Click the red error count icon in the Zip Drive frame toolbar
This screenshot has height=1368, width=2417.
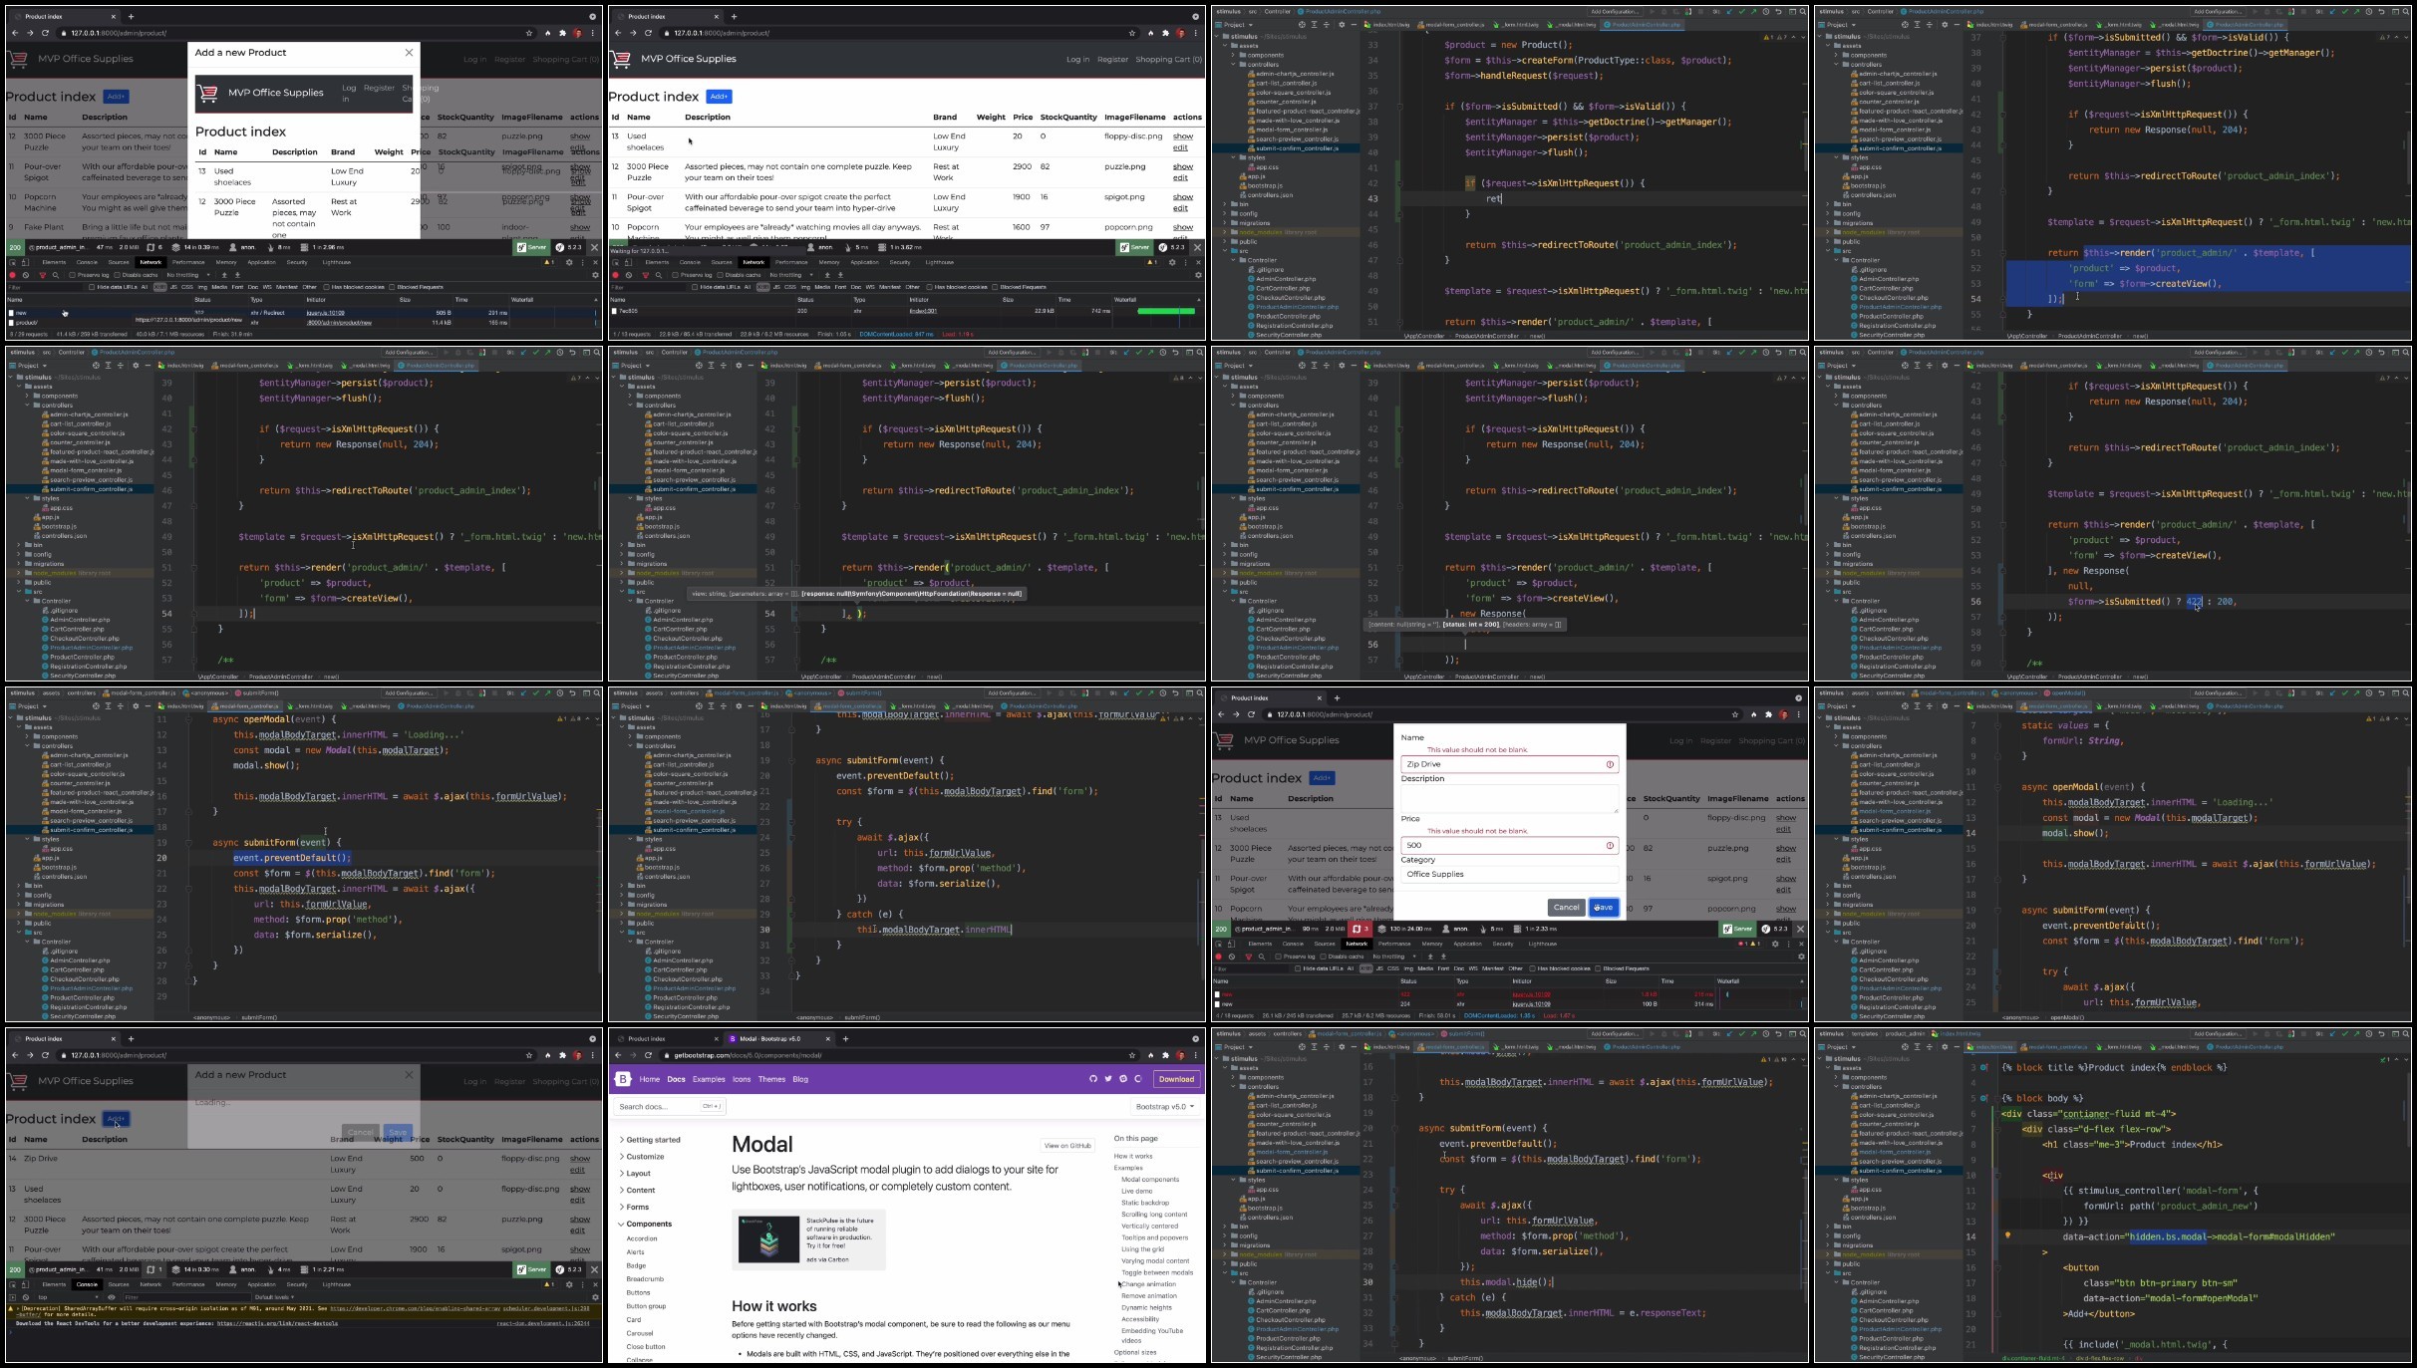1360,929
